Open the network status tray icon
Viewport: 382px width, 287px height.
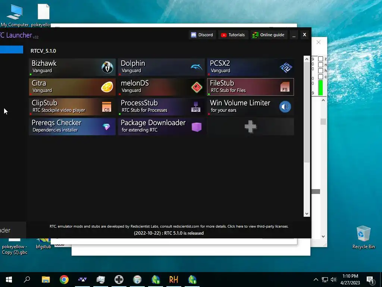click(x=325, y=280)
